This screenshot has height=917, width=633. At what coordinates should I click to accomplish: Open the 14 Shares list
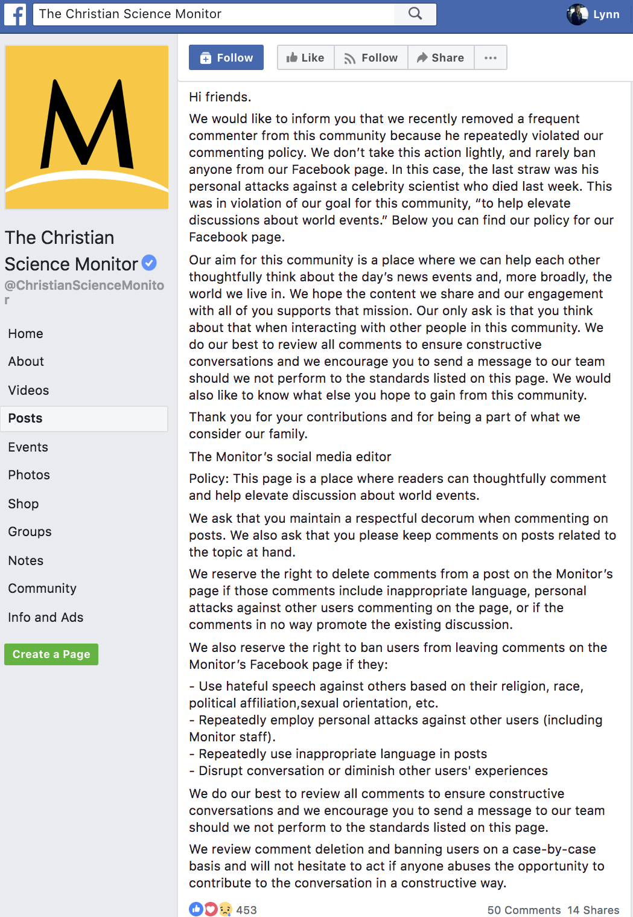(x=593, y=910)
